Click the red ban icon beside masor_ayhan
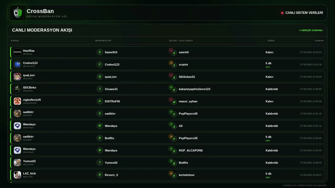335x188 pixels. coord(171,100)
